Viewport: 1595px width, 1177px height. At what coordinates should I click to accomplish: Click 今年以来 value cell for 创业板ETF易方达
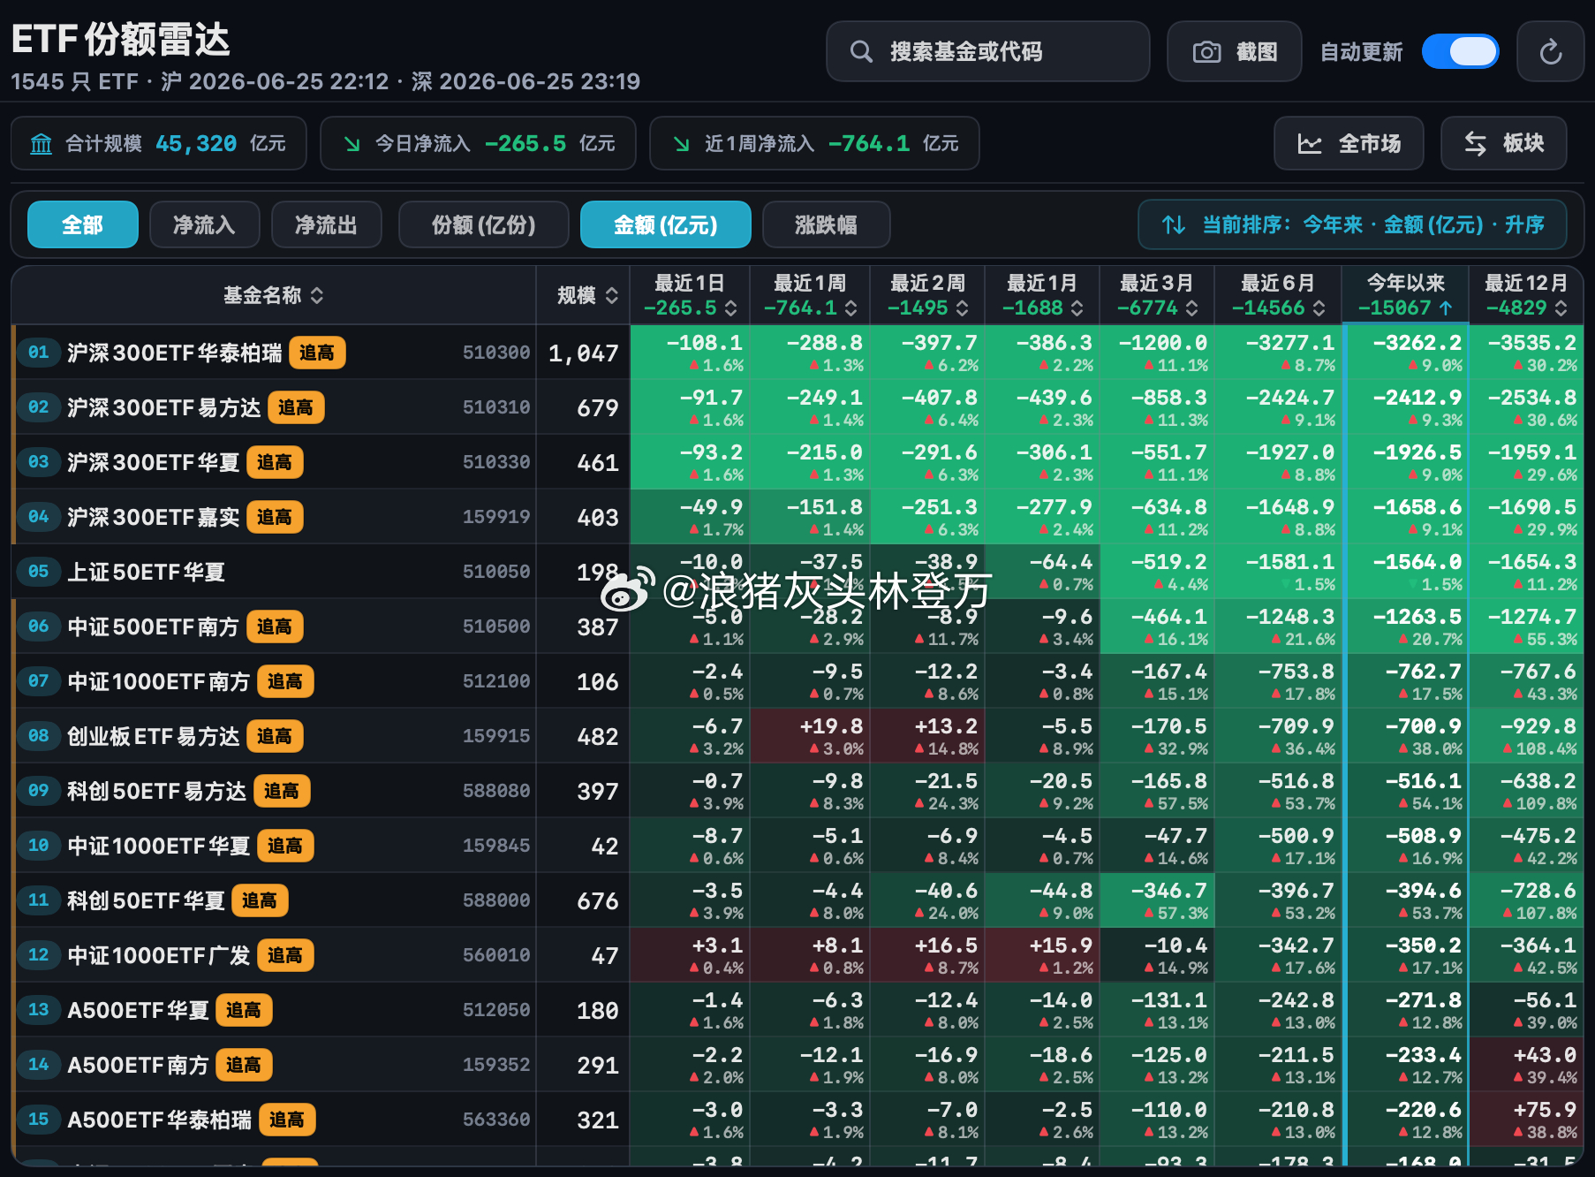(1406, 737)
